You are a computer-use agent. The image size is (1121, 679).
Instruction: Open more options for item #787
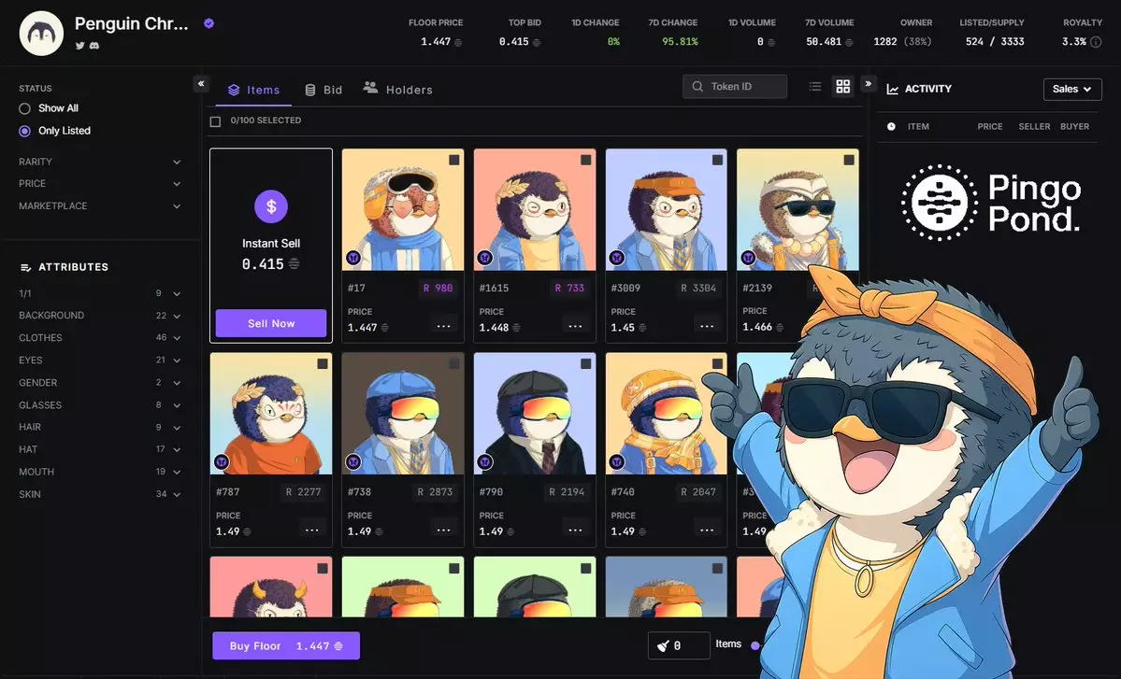312,530
